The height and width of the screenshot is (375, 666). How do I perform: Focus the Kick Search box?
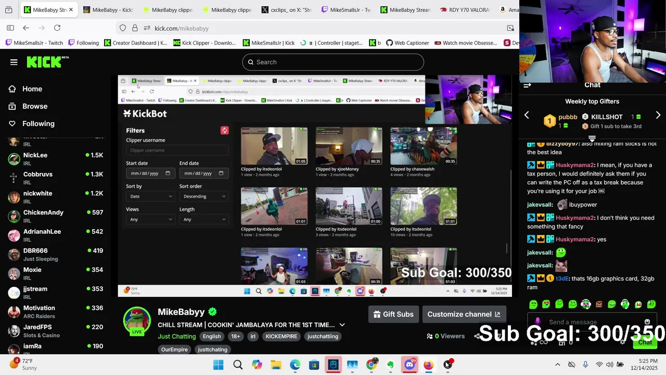(x=333, y=62)
